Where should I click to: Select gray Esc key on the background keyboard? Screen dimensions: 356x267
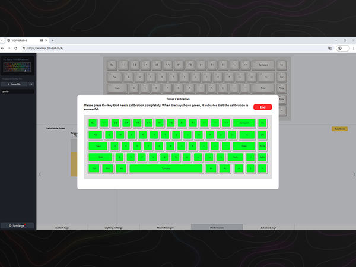pos(112,65)
